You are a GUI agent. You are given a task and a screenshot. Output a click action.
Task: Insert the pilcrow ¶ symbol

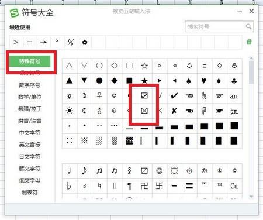(x=129, y=186)
